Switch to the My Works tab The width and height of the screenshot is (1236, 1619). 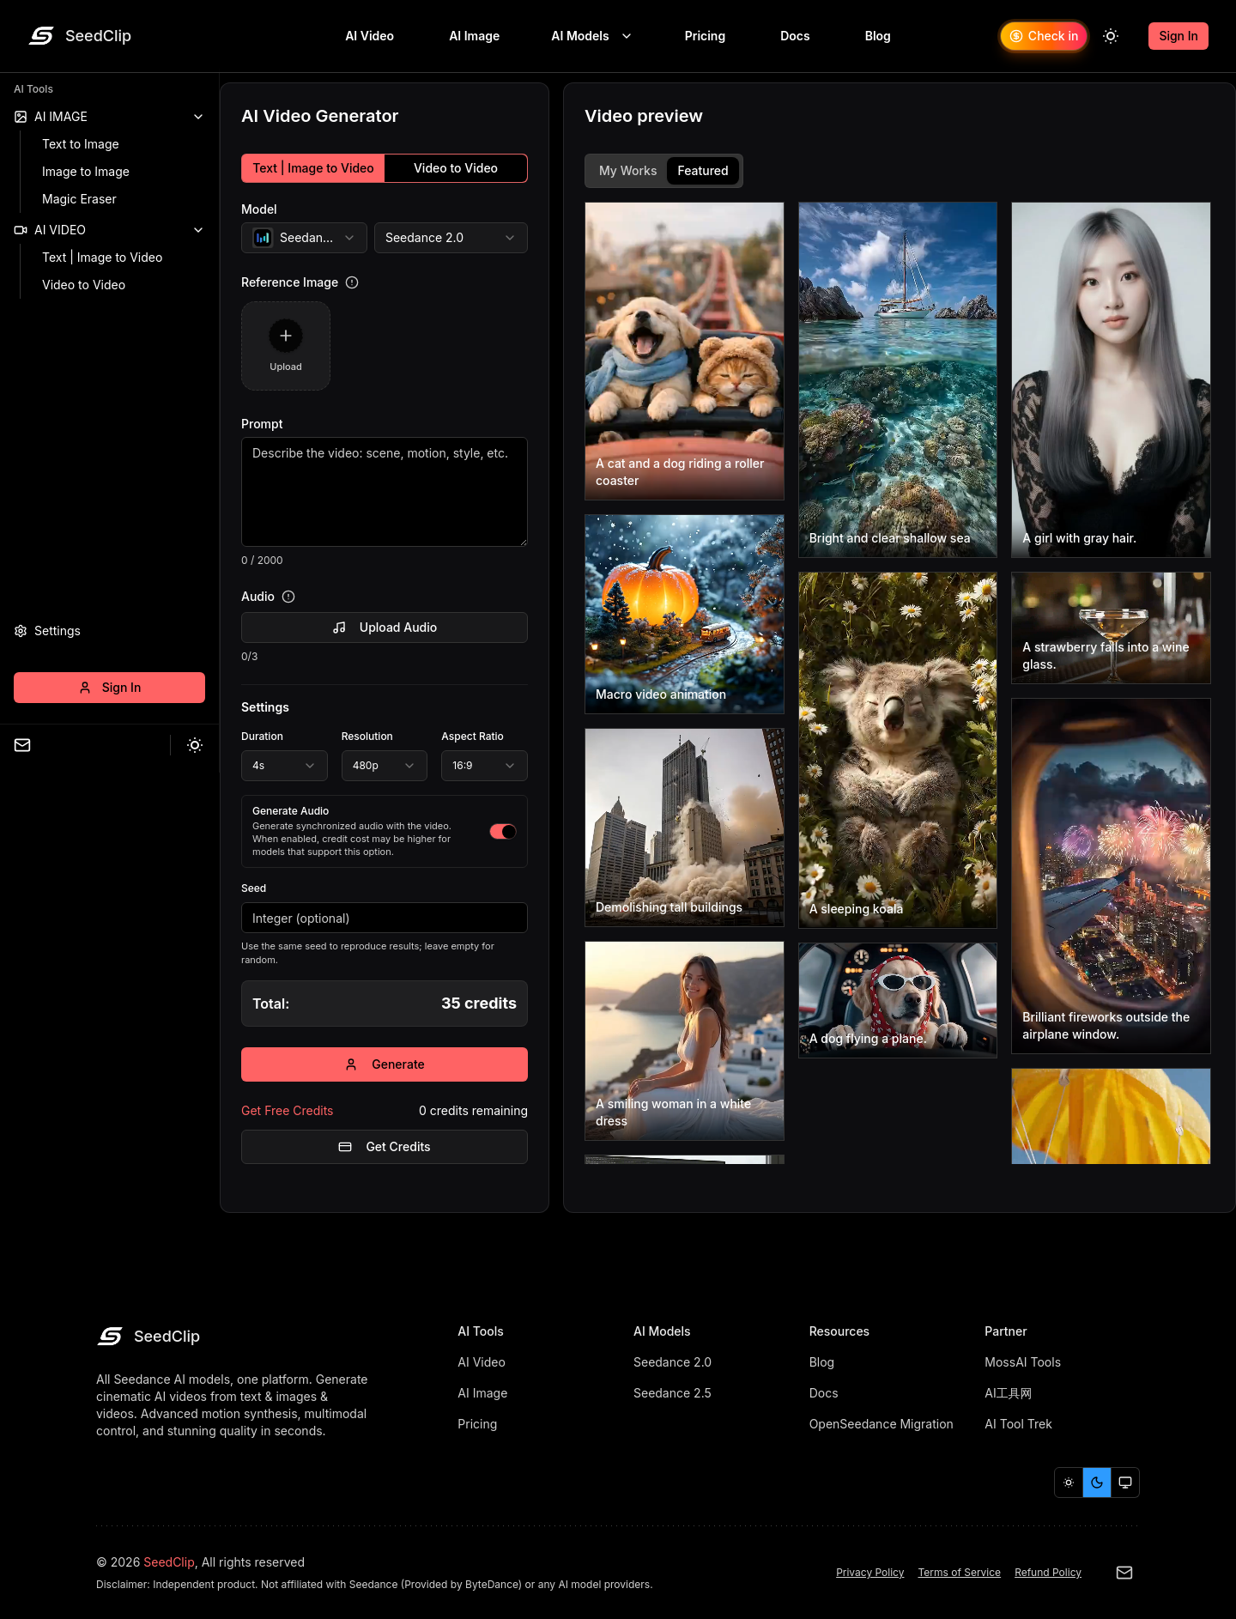pyautogui.click(x=627, y=171)
